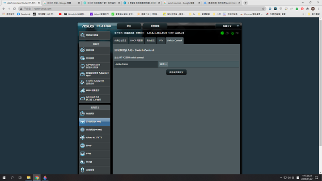
Task: Open the Network Map sidebar item
Action: pyautogui.click(x=94, y=50)
